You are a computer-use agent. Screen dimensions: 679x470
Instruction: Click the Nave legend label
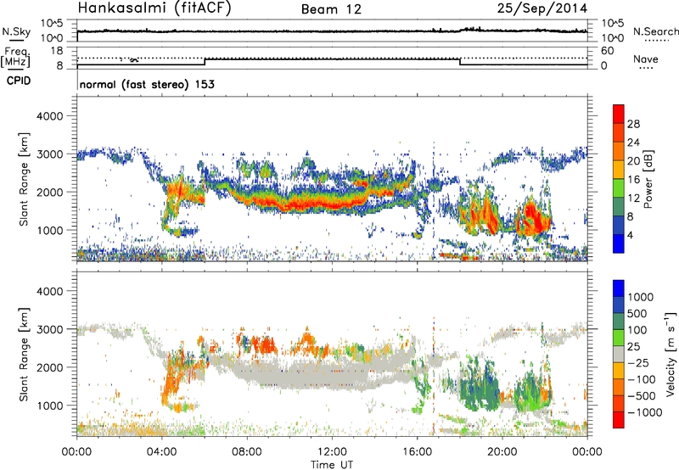point(646,59)
